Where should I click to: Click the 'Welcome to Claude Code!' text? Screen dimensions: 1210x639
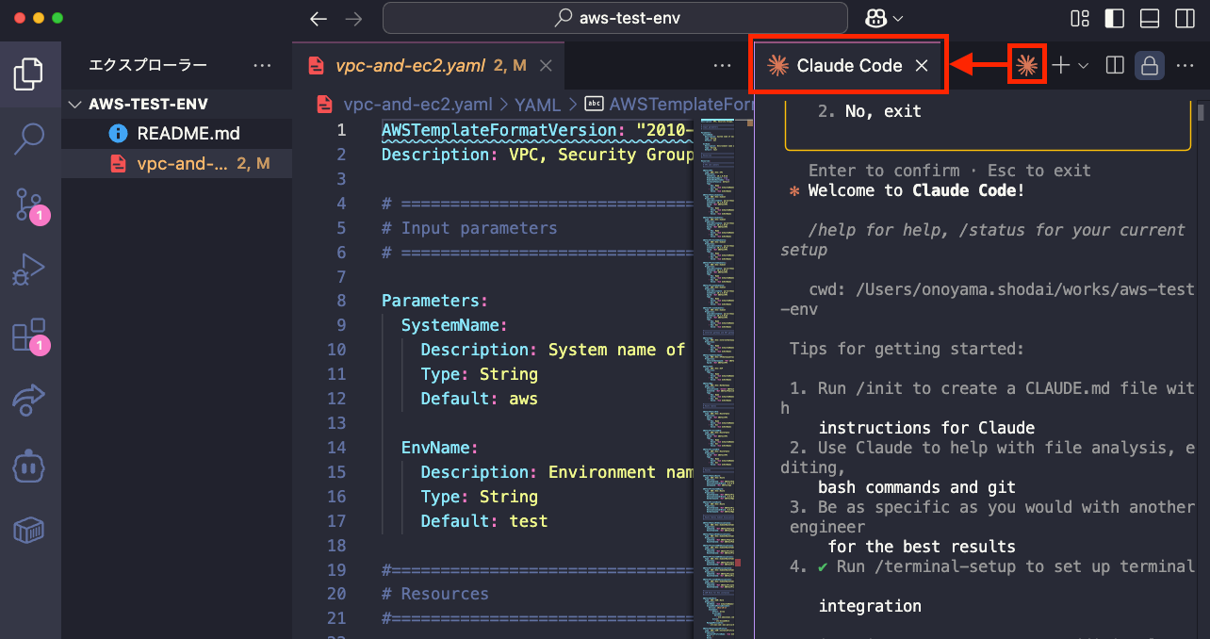click(x=916, y=190)
